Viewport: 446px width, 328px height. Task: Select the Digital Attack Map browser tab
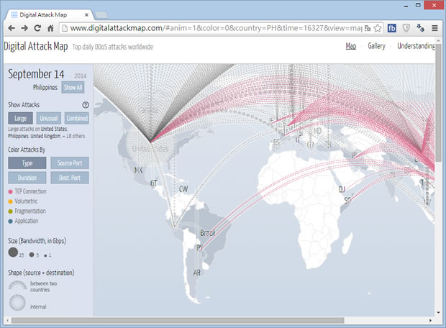(48, 15)
